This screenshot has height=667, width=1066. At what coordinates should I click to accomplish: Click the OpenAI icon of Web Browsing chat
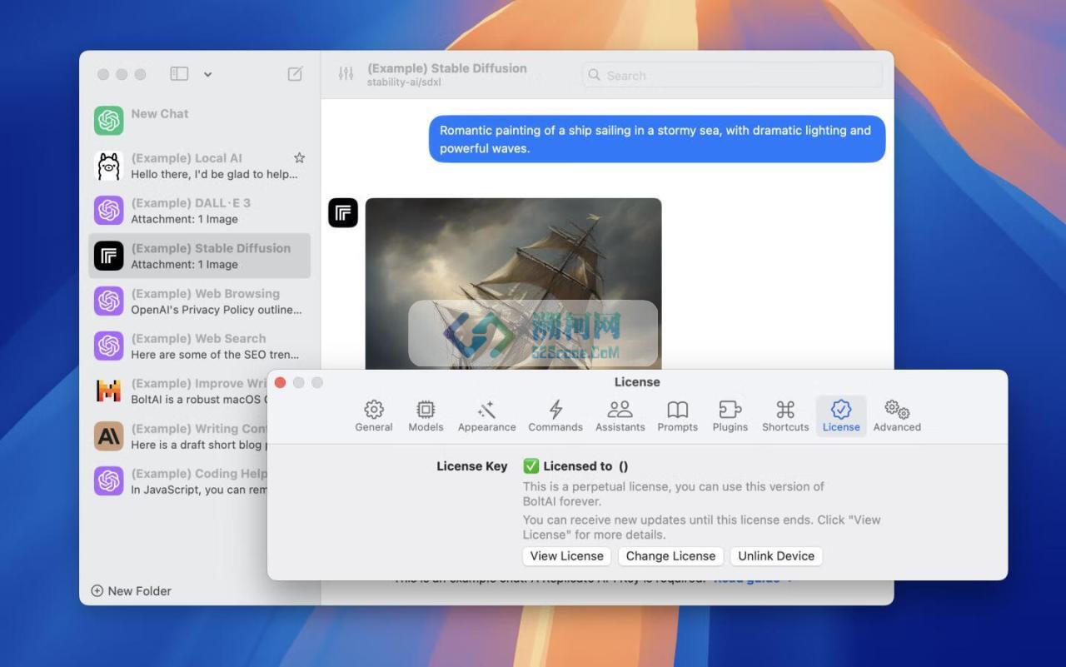109,301
